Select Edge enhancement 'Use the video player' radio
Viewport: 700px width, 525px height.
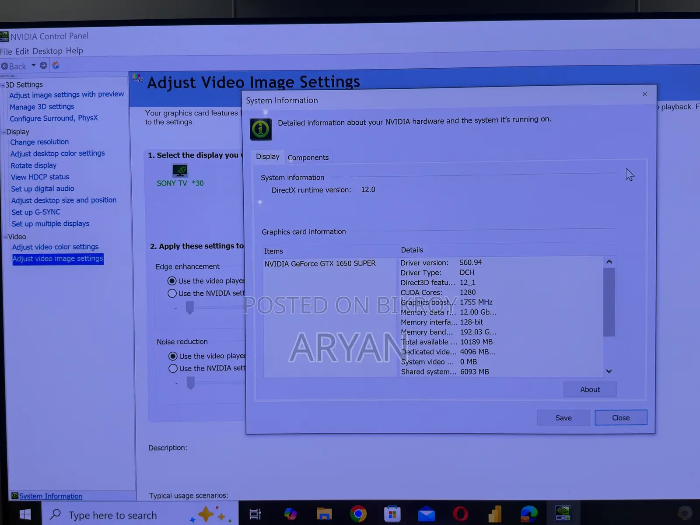tap(172, 281)
